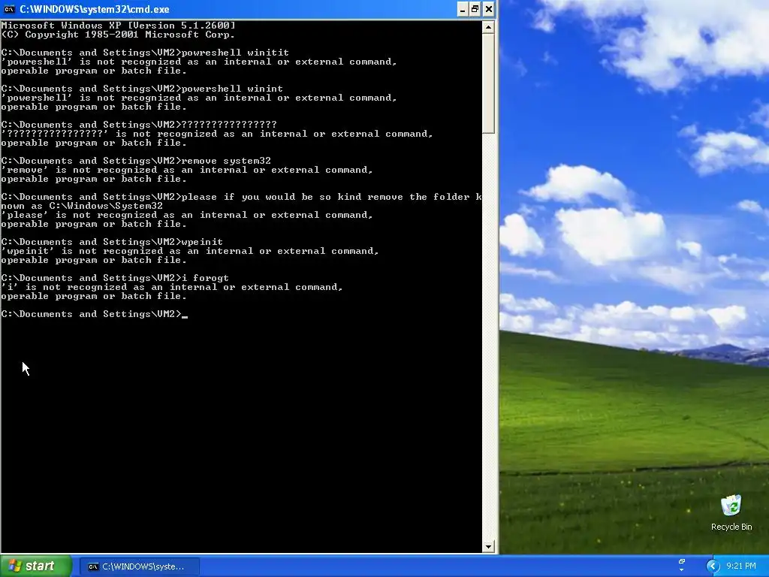Click the cmd vertical scrollbar thumb
The width and height of the screenshot is (769, 577).
pyautogui.click(x=488, y=83)
